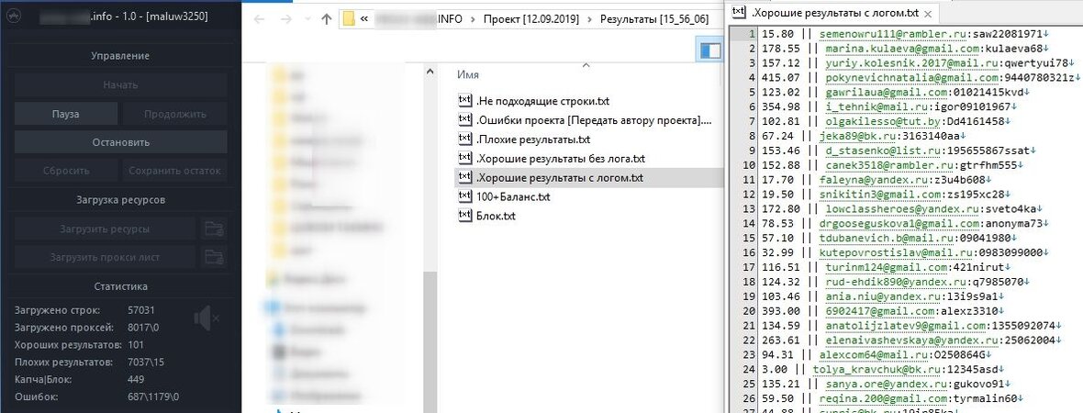Click the Загрузка ресурсов section header
Viewport: 1083px width, 413px height.
[120, 199]
